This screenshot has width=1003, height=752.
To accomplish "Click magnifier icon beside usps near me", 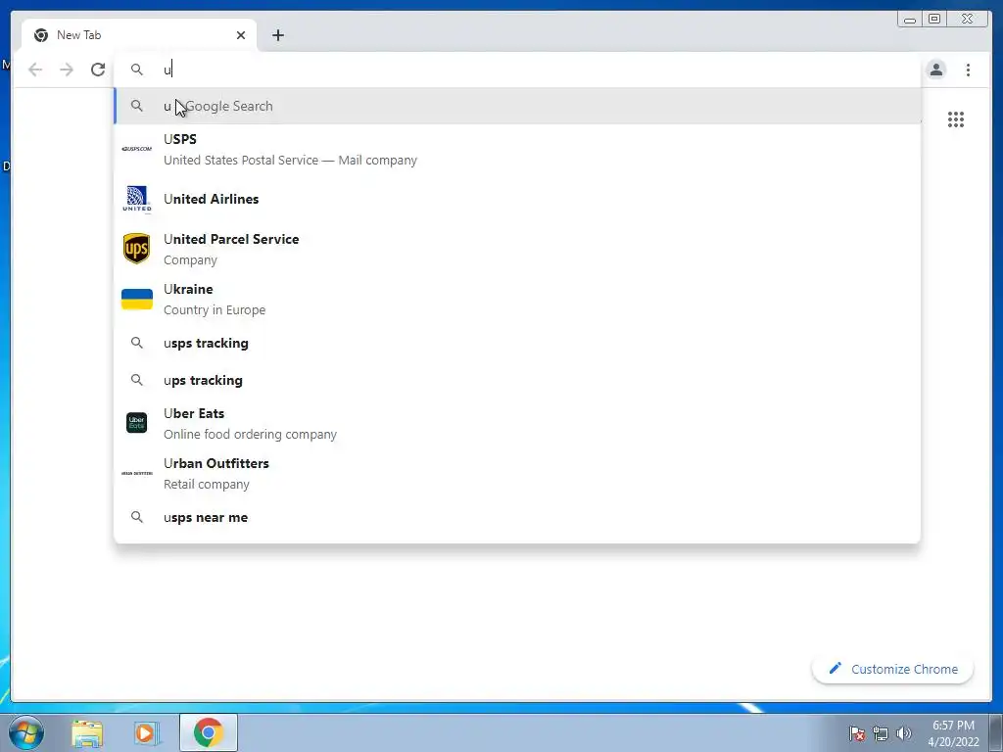I will [x=137, y=517].
